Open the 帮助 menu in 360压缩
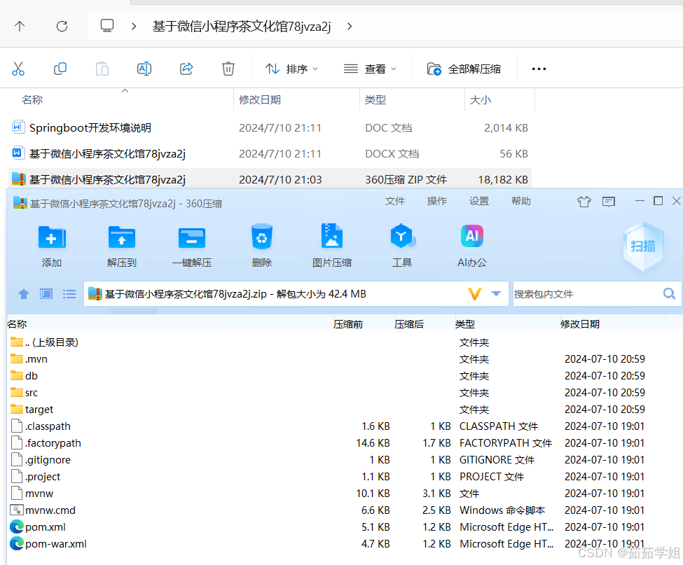Image resolution: width=683 pixels, height=565 pixels. [x=521, y=201]
